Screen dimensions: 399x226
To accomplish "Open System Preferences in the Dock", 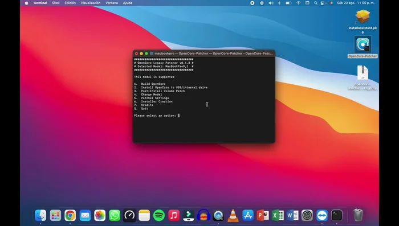I will (307, 215).
